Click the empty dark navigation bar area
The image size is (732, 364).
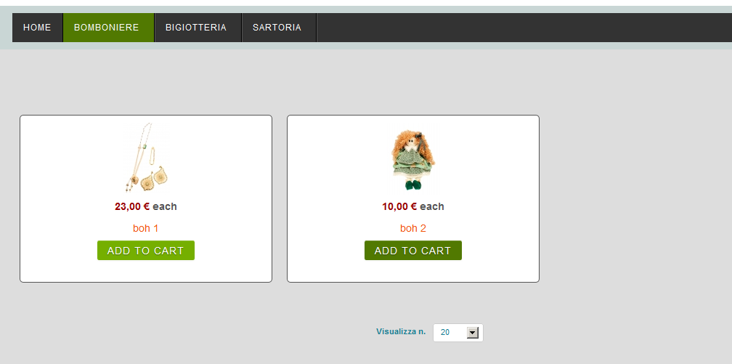524,28
